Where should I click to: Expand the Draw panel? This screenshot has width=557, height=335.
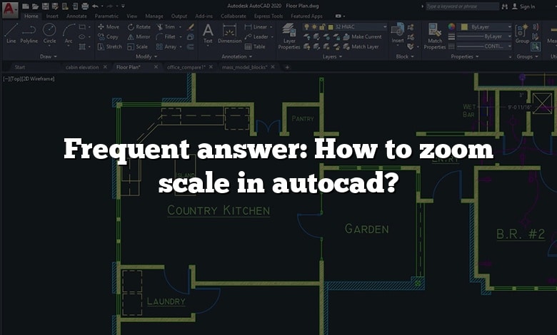click(49, 56)
